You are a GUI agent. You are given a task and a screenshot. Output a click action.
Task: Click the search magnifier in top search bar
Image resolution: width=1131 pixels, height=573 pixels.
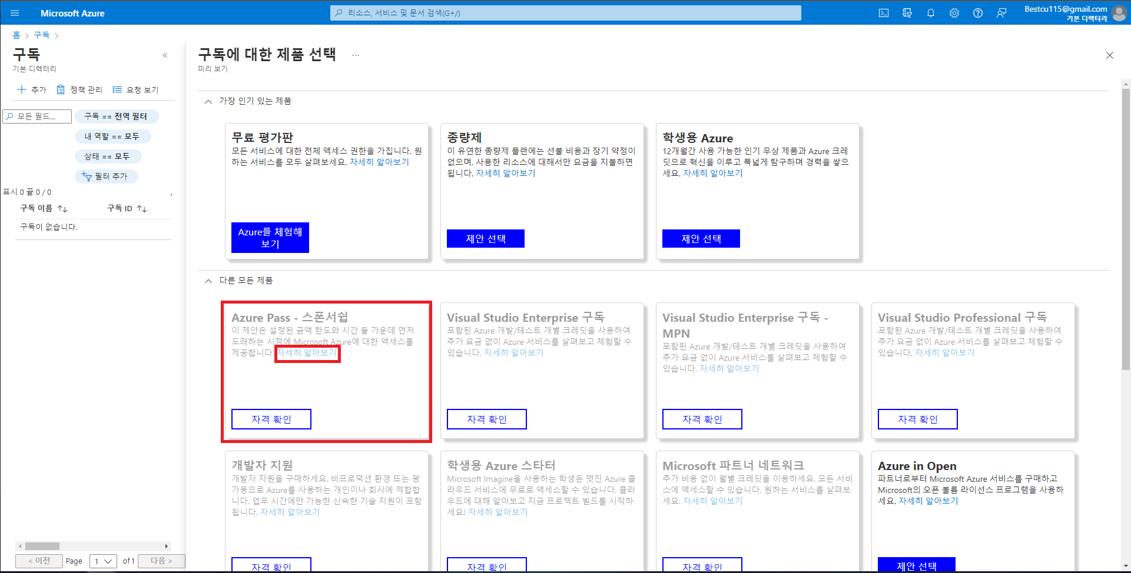coord(339,13)
